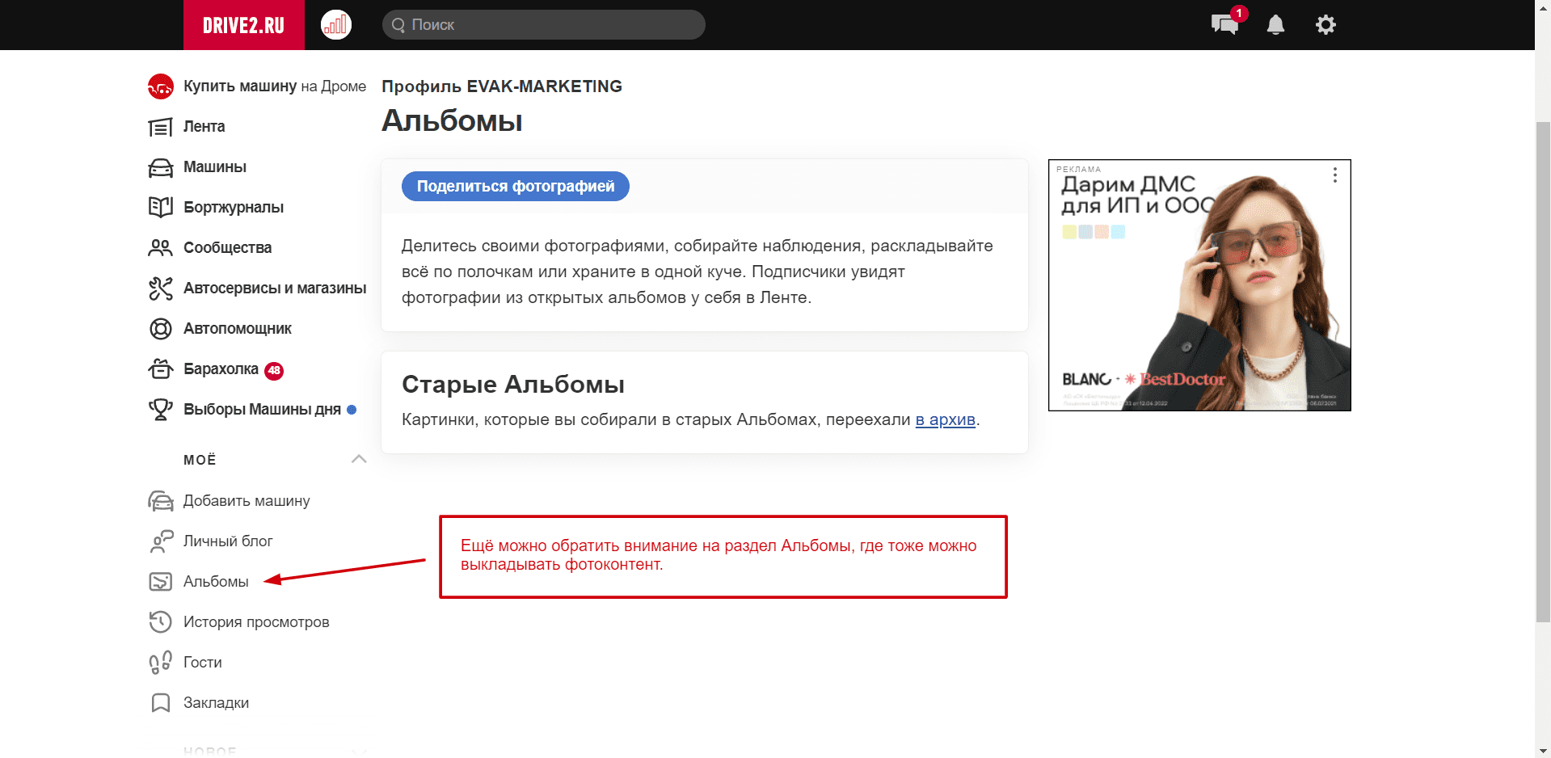The height and width of the screenshot is (758, 1551).
Task: Click the DRIVE2.RU logo
Action: (x=243, y=25)
